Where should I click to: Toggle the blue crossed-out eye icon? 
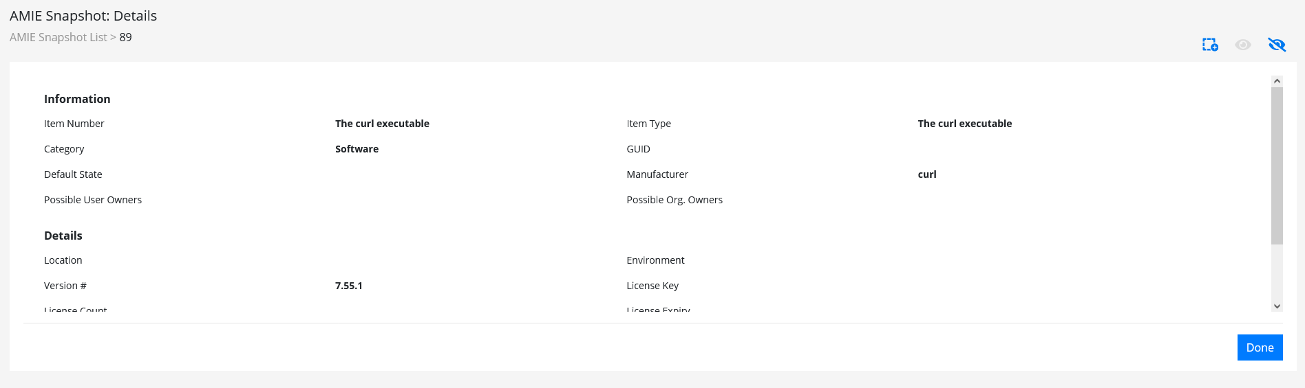coord(1277,45)
